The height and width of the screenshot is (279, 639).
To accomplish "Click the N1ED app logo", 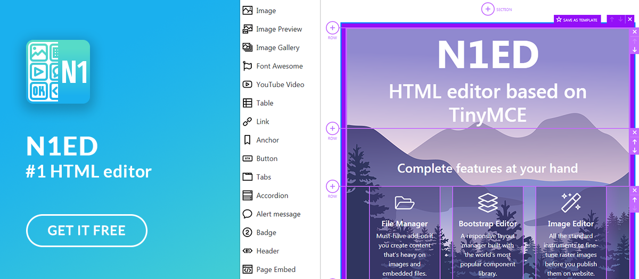I will click(58, 71).
